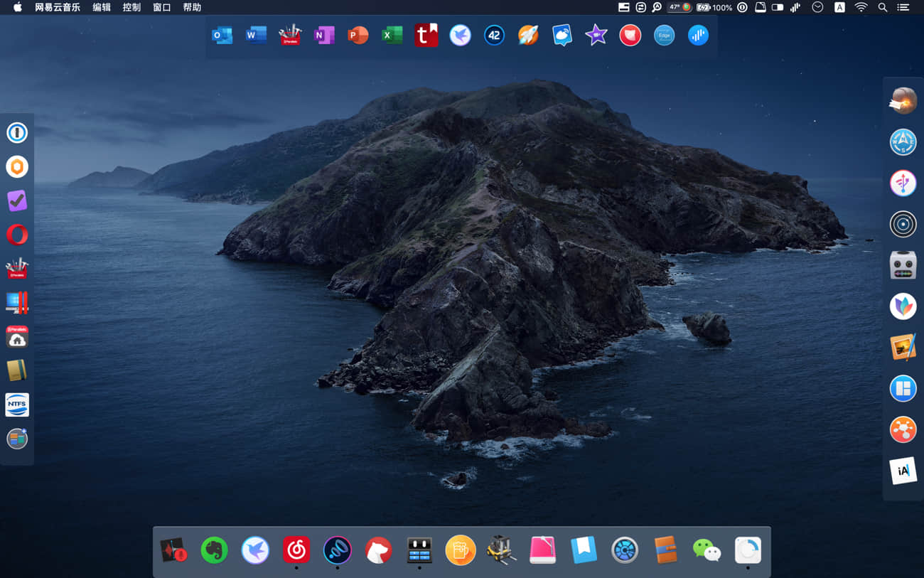Open the Pixelmator-style flower icon in right dock
This screenshot has width=924, height=578.
coord(903,306)
